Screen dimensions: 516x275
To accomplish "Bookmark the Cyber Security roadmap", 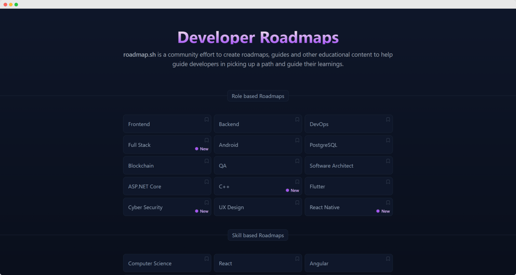I will pyautogui.click(x=206, y=202).
